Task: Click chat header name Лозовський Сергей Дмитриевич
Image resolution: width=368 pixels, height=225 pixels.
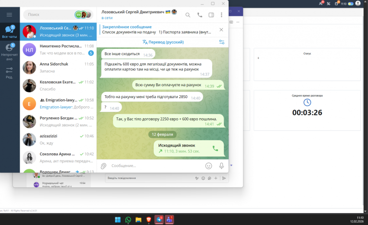Action: coord(133,12)
